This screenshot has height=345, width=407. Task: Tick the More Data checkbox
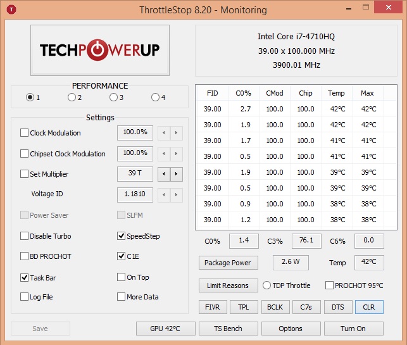tap(122, 296)
